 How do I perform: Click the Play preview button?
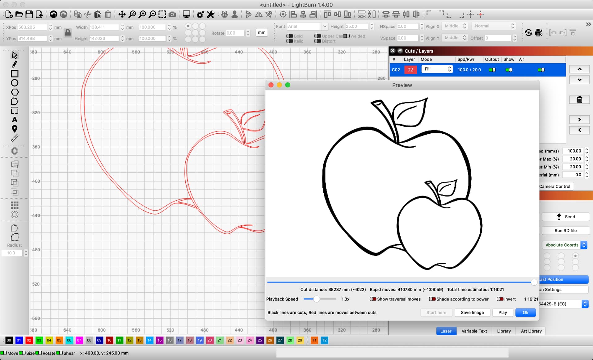(503, 312)
